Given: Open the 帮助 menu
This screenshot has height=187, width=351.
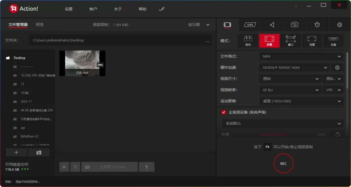Looking at the screenshot, I should (x=143, y=9).
